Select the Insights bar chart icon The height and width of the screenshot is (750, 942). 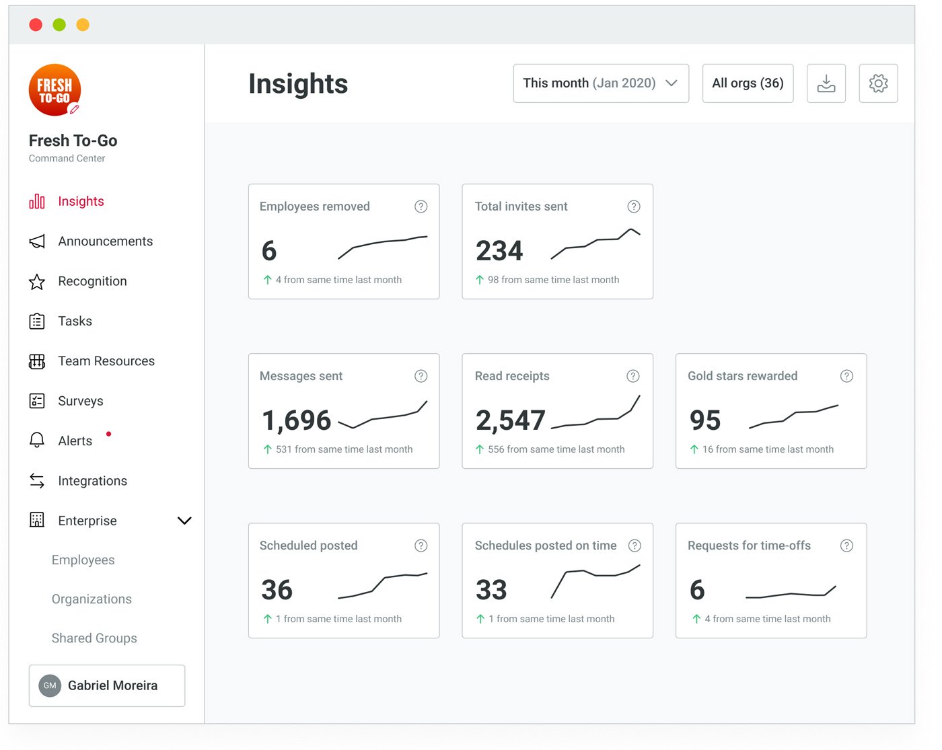pyautogui.click(x=36, y=200)
